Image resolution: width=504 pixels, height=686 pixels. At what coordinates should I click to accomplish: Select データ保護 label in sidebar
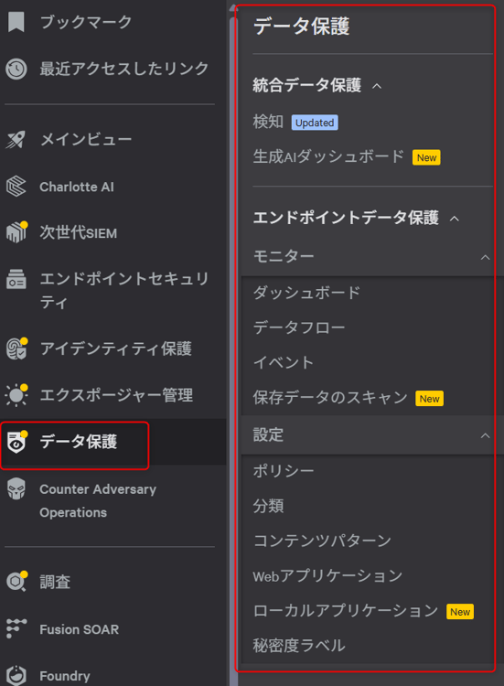coord(79,442)
